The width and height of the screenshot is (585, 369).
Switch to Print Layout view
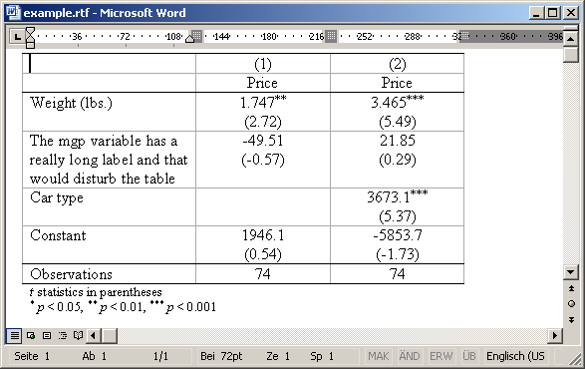click(47, 336)
